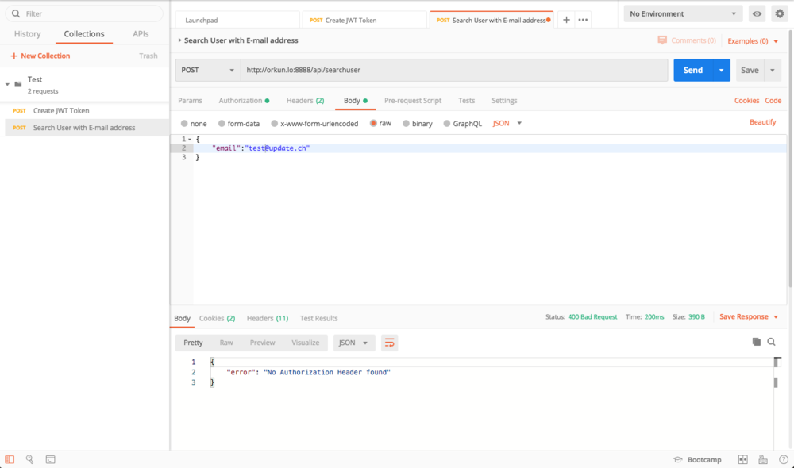Click the search icon in response panel
The width and height of the screenshot is (794, 468).
(771, 342)
